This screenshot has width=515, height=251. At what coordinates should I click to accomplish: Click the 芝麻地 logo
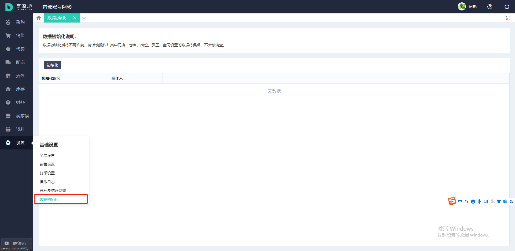tap(18, 7)
